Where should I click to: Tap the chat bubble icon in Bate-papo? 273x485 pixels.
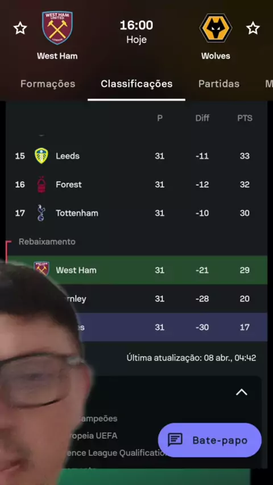pos(175,440)
